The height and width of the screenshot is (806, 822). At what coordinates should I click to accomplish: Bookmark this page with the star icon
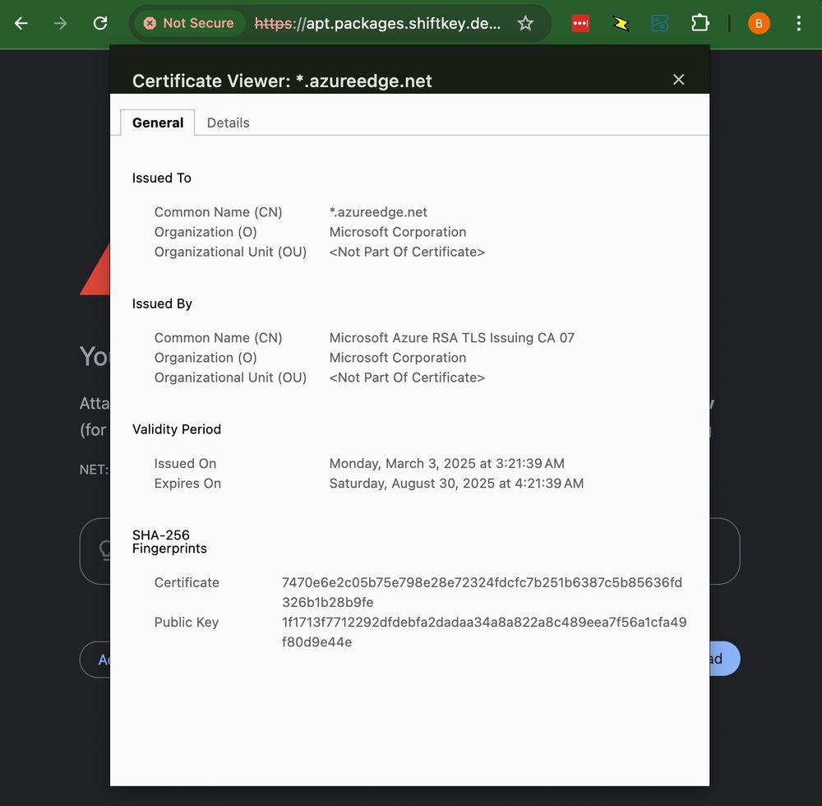point(525,23)
